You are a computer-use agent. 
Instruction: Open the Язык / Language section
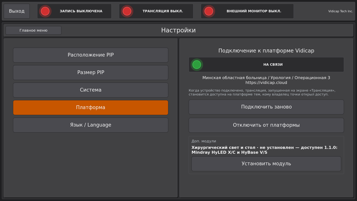coord(91,125)
